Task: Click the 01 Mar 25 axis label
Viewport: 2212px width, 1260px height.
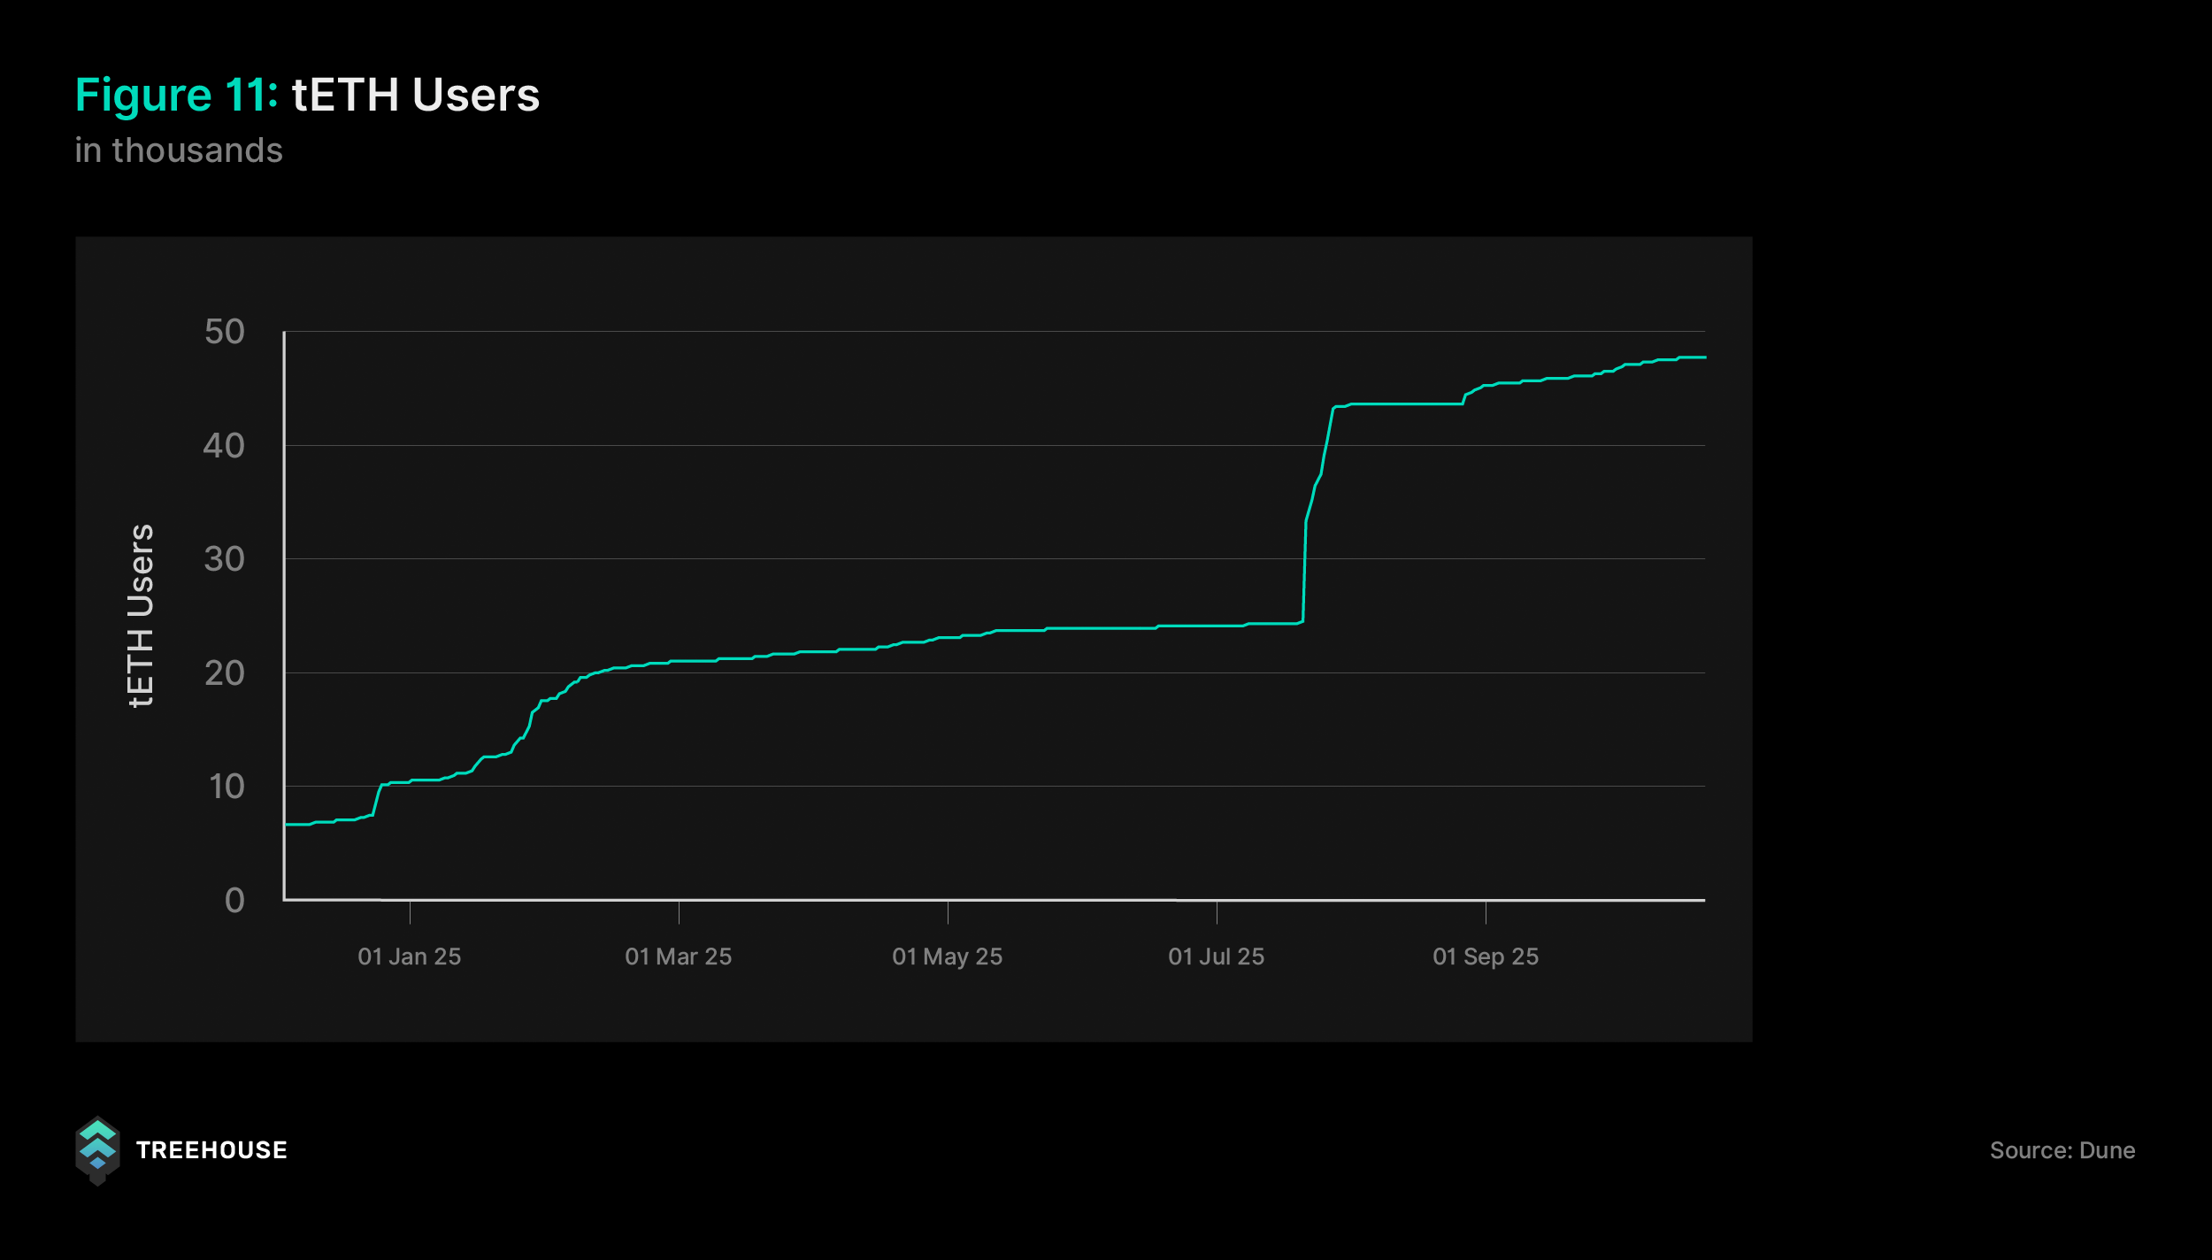Action: [x=678, y=957]
